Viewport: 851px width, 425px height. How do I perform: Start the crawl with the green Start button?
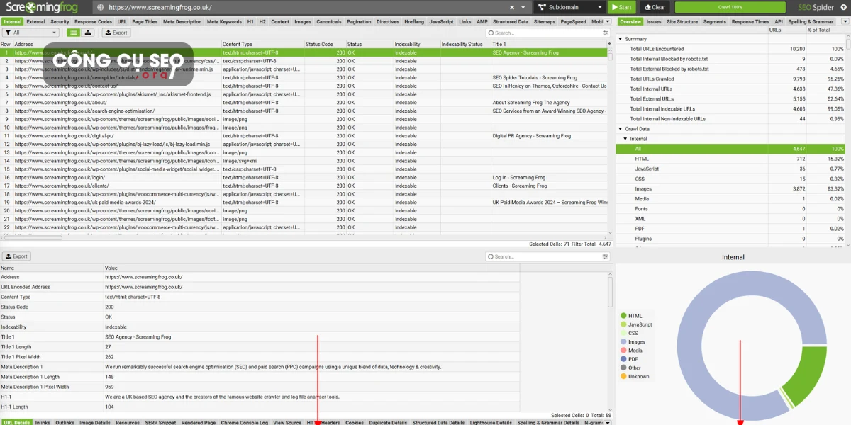(622, 7)
